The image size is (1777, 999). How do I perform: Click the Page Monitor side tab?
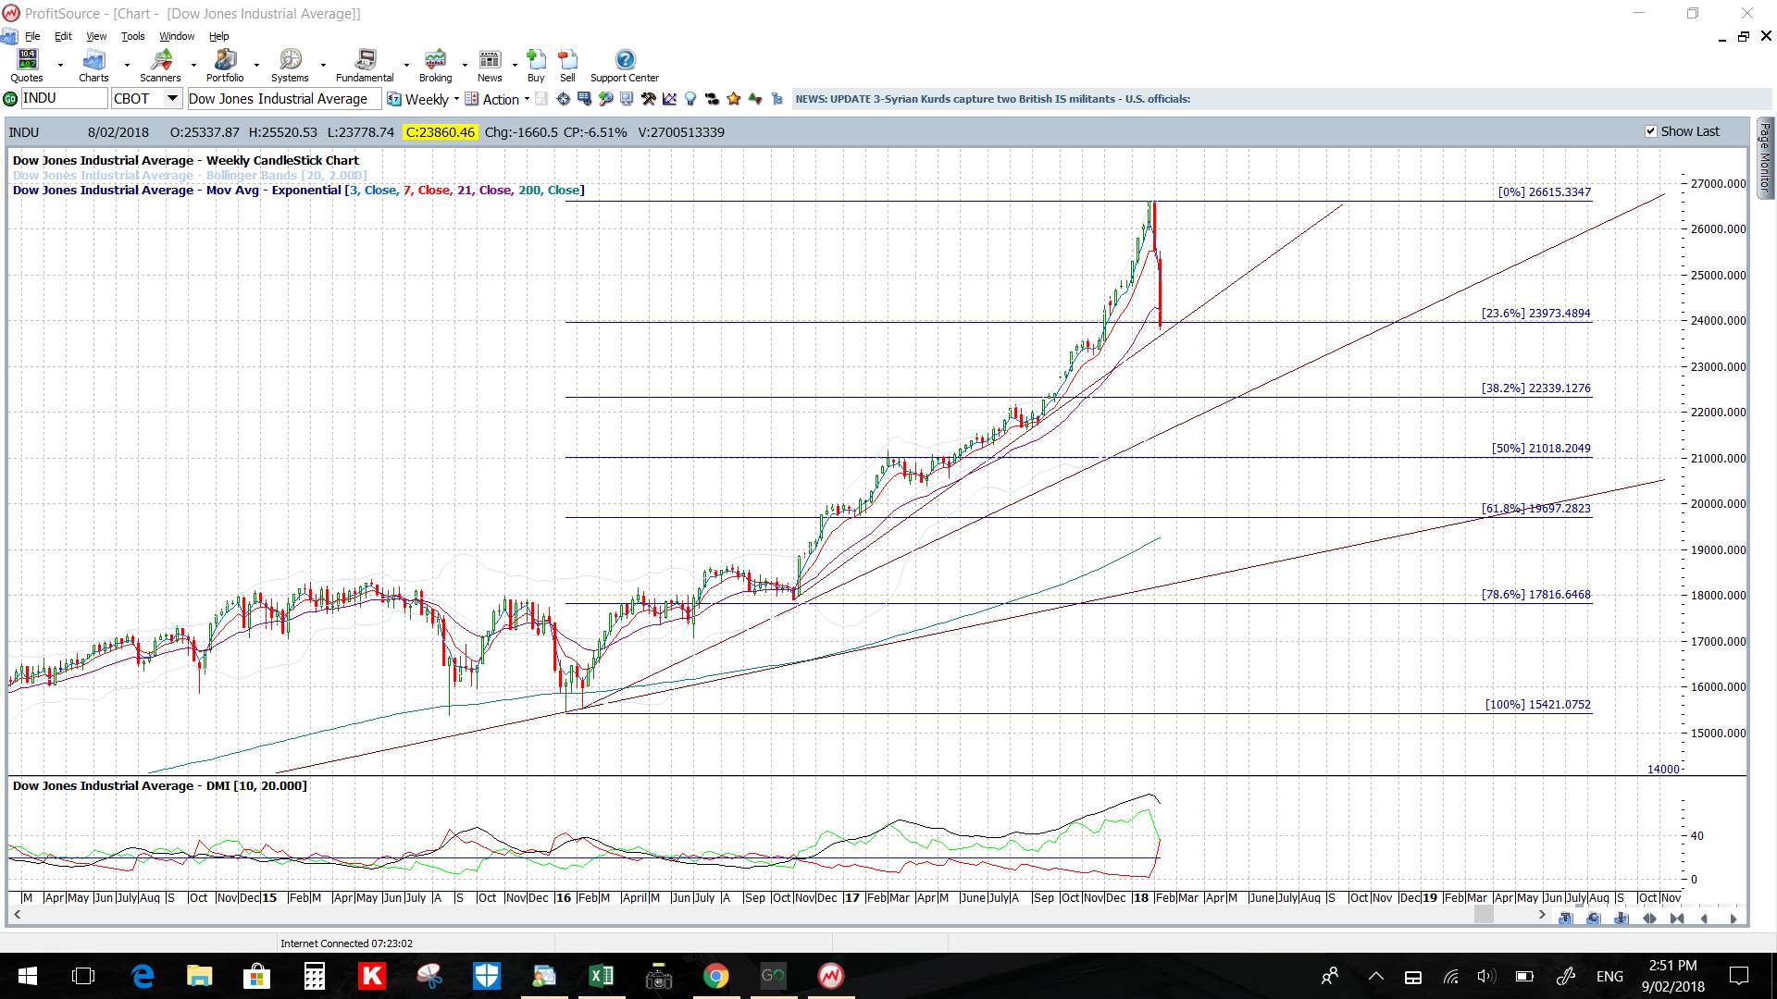[x=1765, y=157]
